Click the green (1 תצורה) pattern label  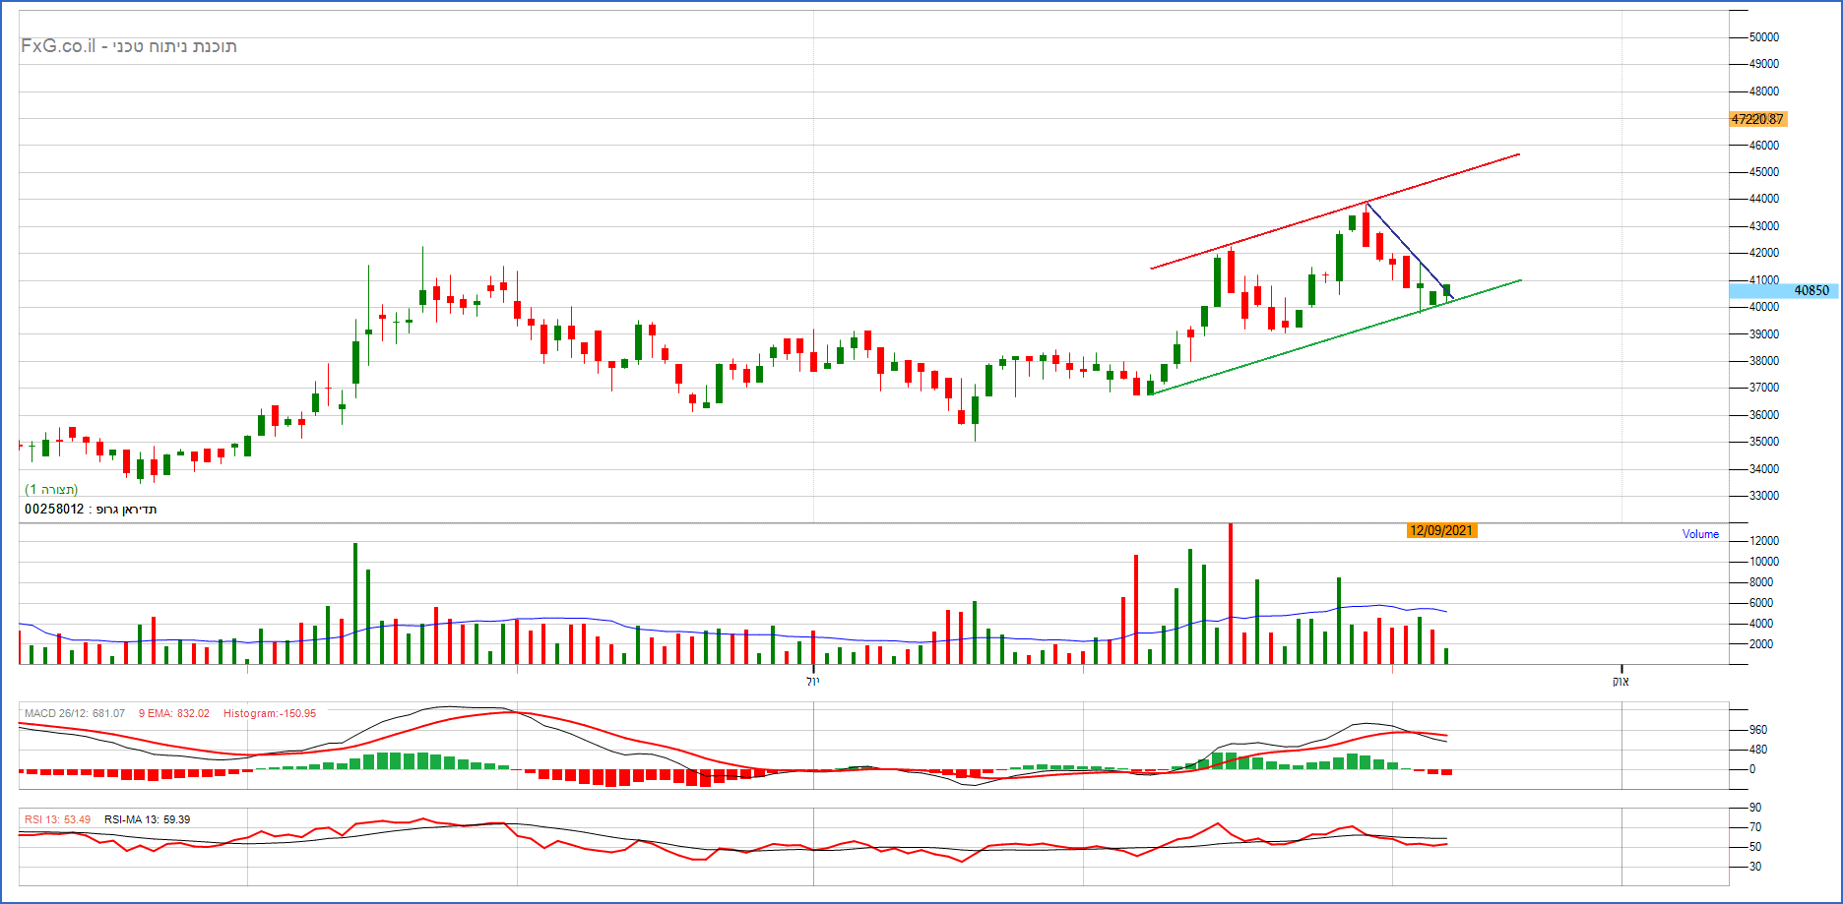pyautogui.click(x=51, y=489)
